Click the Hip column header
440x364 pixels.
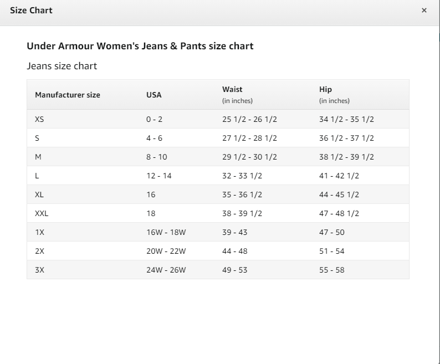[325, 89]
